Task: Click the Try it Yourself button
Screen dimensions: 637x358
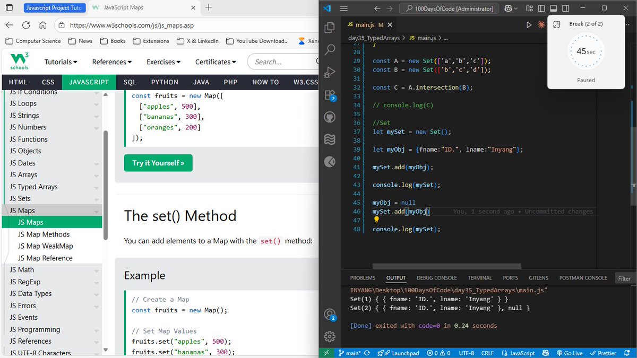Action: pyautogui.click(x=158, y=163)
